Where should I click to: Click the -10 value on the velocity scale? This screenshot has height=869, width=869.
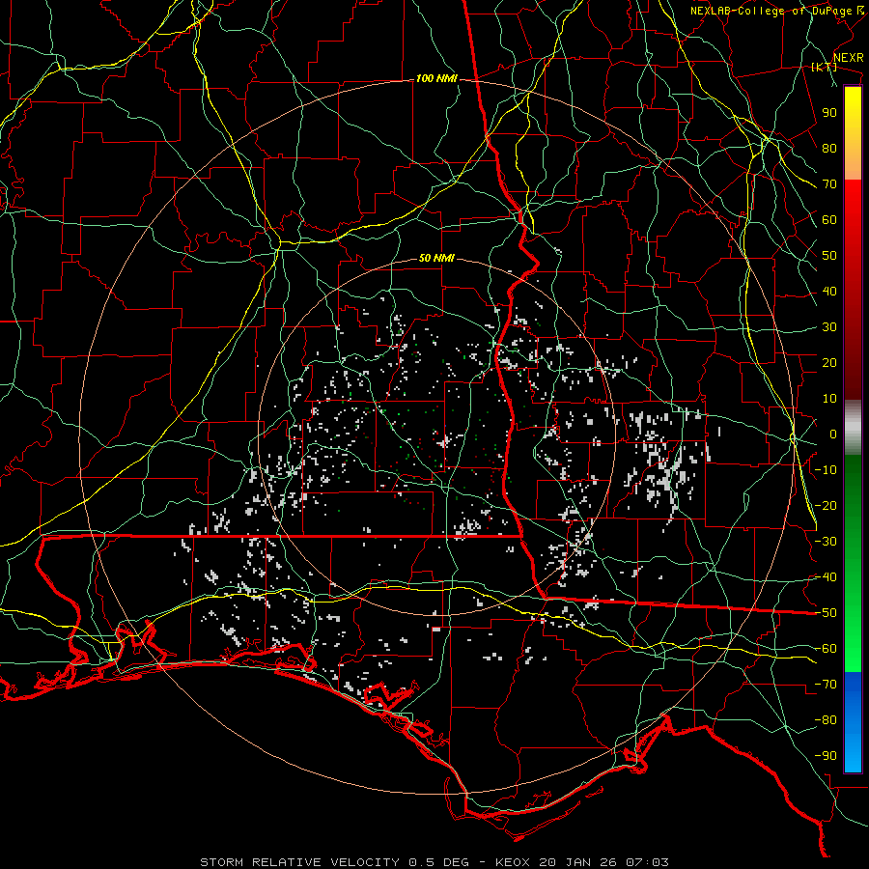point(826,470)
